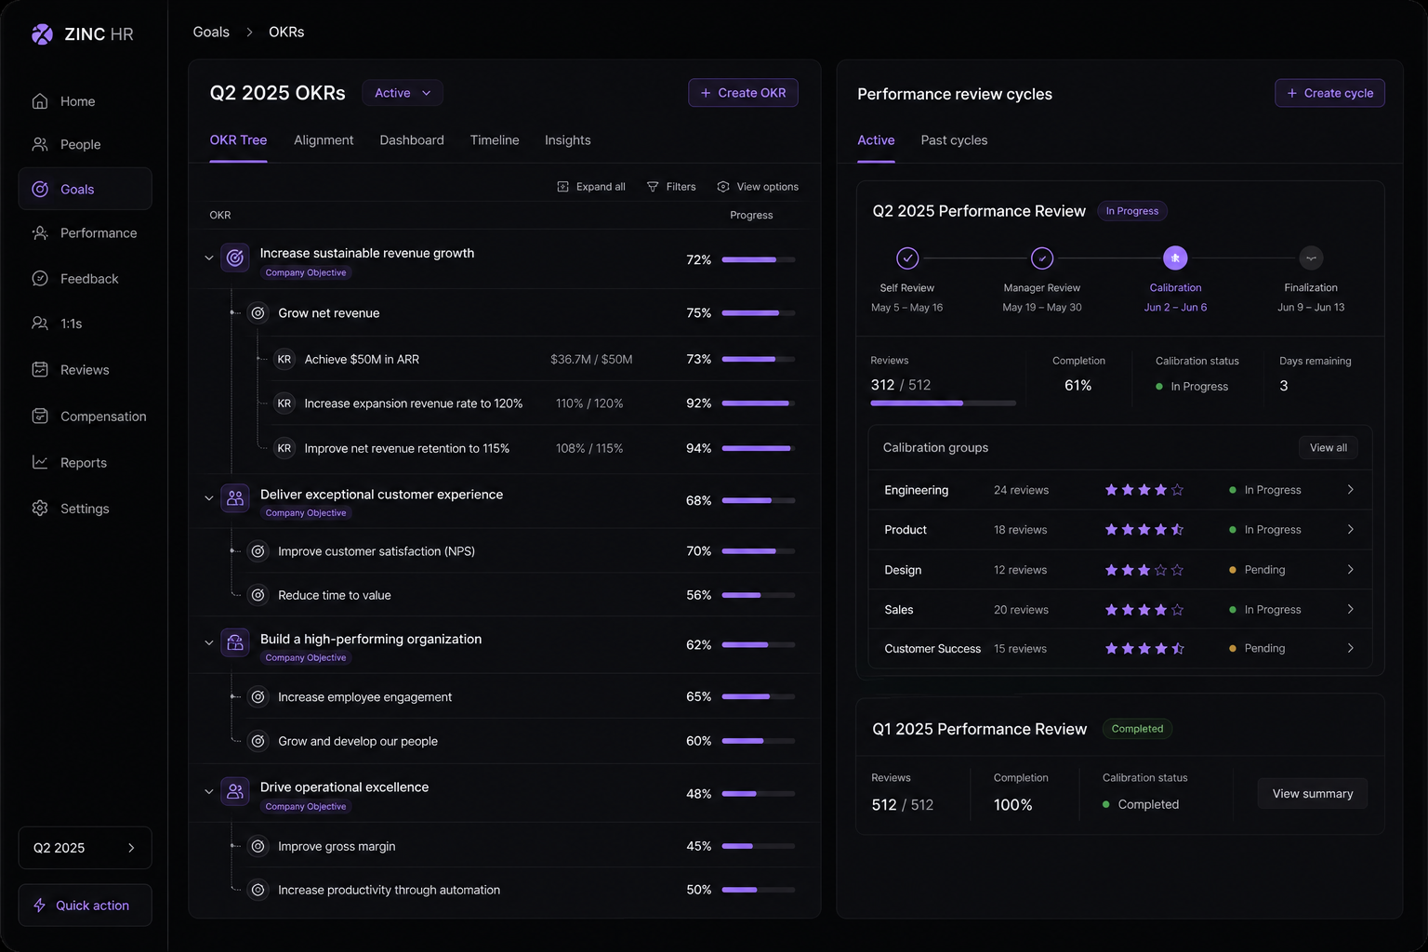
Task: Collapse Increase sustainable revenue growth objective
Action: 209,258
